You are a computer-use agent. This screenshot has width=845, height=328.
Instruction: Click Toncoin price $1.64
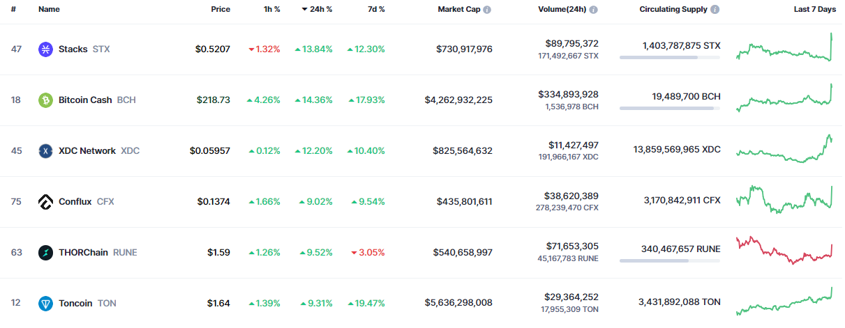click(x=218, y=304)
